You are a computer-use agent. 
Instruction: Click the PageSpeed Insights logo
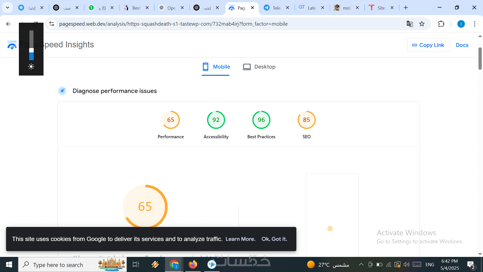(12, 45)
